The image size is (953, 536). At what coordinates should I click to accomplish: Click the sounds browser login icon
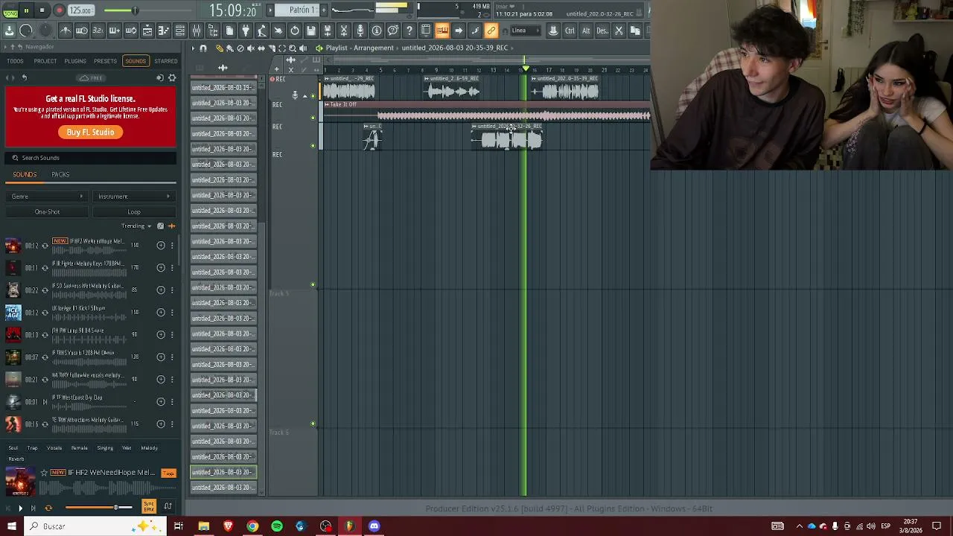pos(160,78)
